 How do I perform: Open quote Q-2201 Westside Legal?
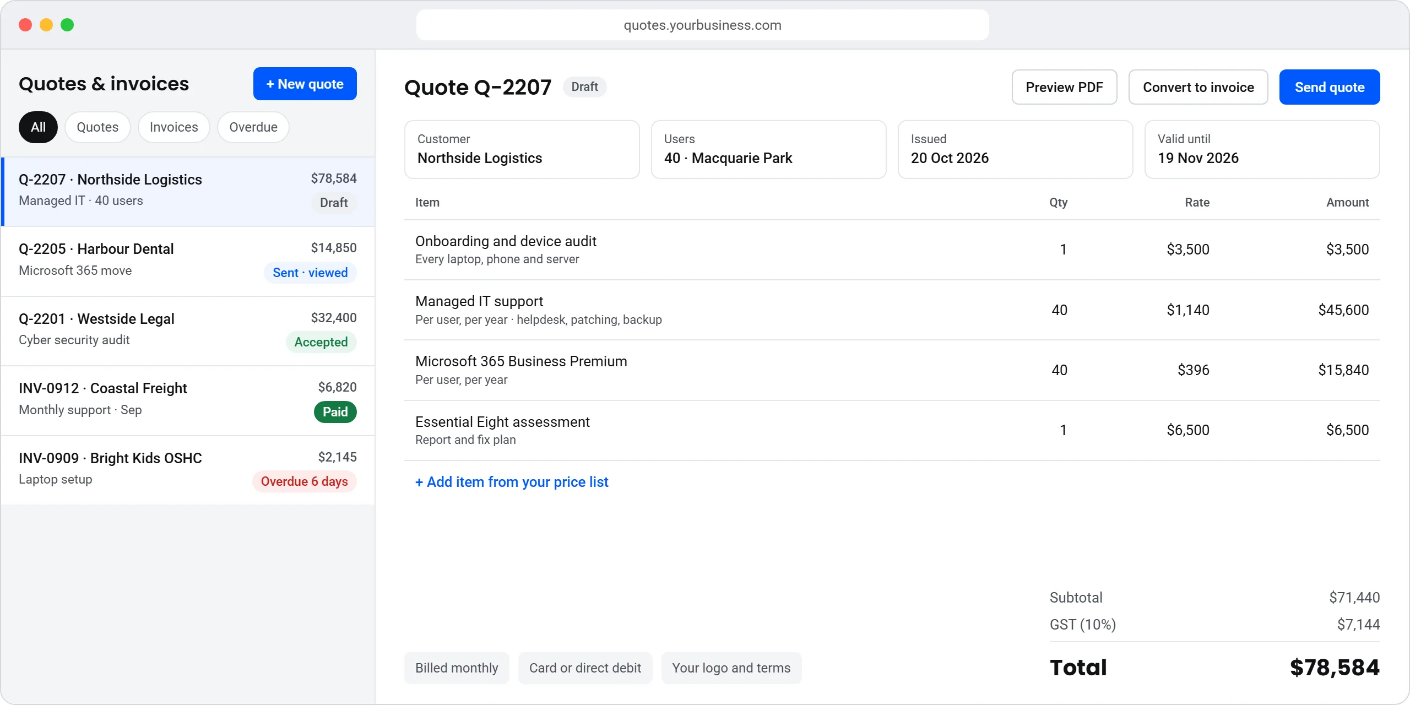pos(188,331)
